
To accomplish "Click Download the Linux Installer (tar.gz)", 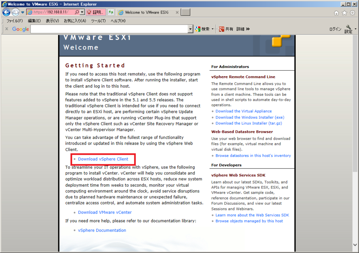I will pyautogui.click(x=249, y=123).
